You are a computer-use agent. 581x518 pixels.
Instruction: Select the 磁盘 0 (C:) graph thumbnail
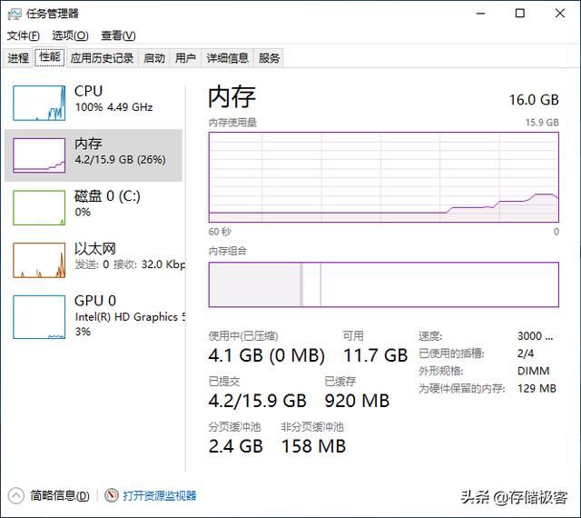click(39, 207)
